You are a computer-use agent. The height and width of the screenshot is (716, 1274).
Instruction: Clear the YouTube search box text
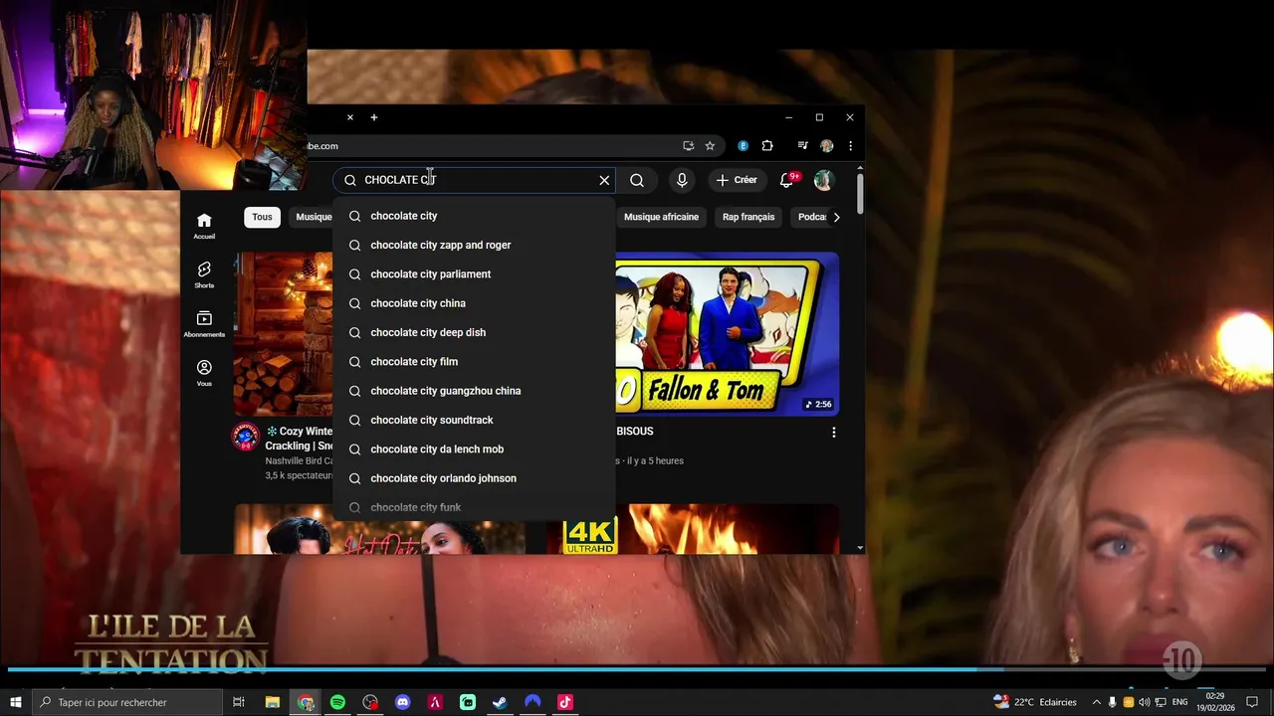(x=604, y=180)
